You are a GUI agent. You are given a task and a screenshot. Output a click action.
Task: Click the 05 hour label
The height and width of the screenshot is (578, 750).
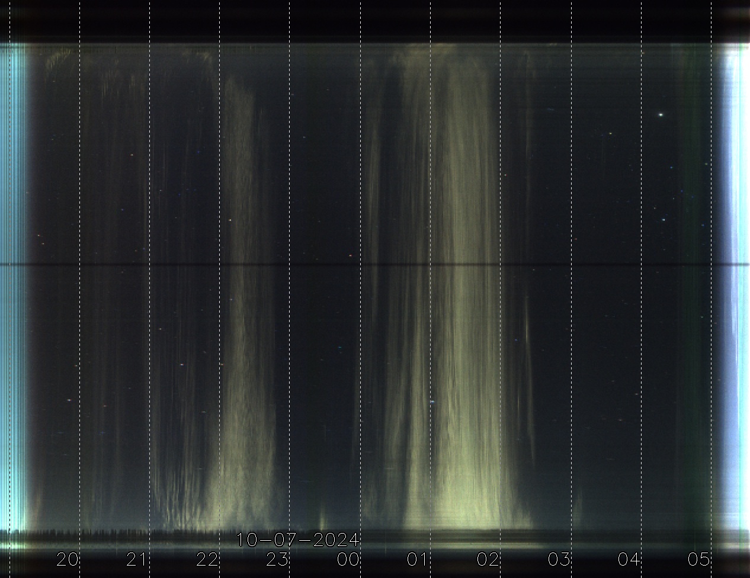pyautogui.click(x=699, y=559)
